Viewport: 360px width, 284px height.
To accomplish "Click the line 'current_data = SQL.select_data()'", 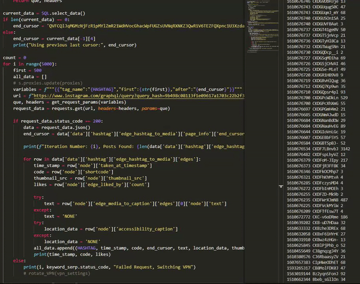I will coord(44,13).
